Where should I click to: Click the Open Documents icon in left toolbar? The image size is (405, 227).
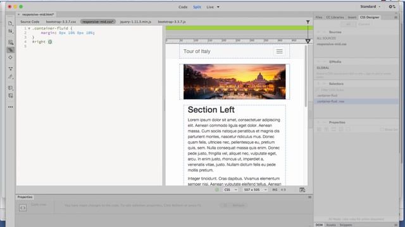tap(10, 23)
